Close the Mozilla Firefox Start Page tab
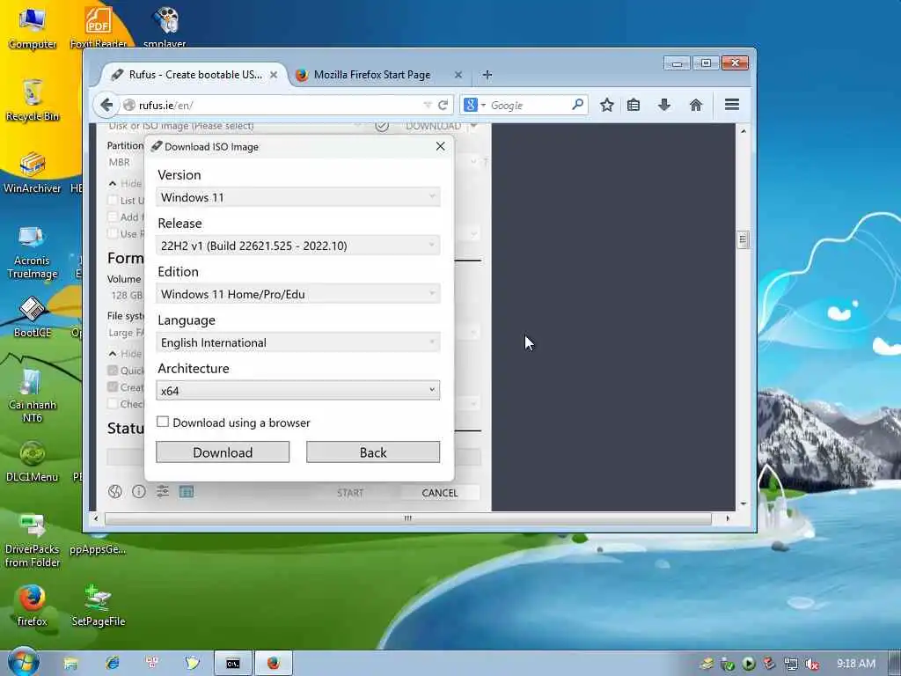 coord(458,75)
